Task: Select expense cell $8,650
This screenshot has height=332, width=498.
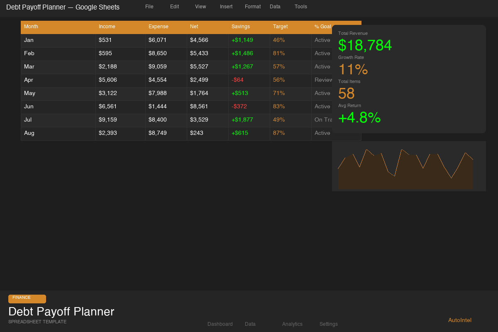Action: tap(166, 54)
